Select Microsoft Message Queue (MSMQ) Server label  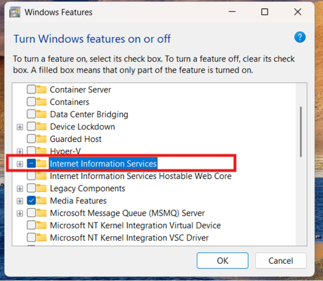pos(127,213)
